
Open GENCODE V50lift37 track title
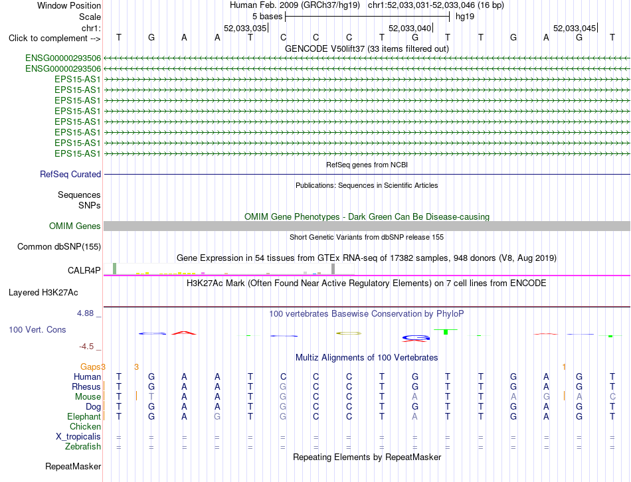click(367, 48)
